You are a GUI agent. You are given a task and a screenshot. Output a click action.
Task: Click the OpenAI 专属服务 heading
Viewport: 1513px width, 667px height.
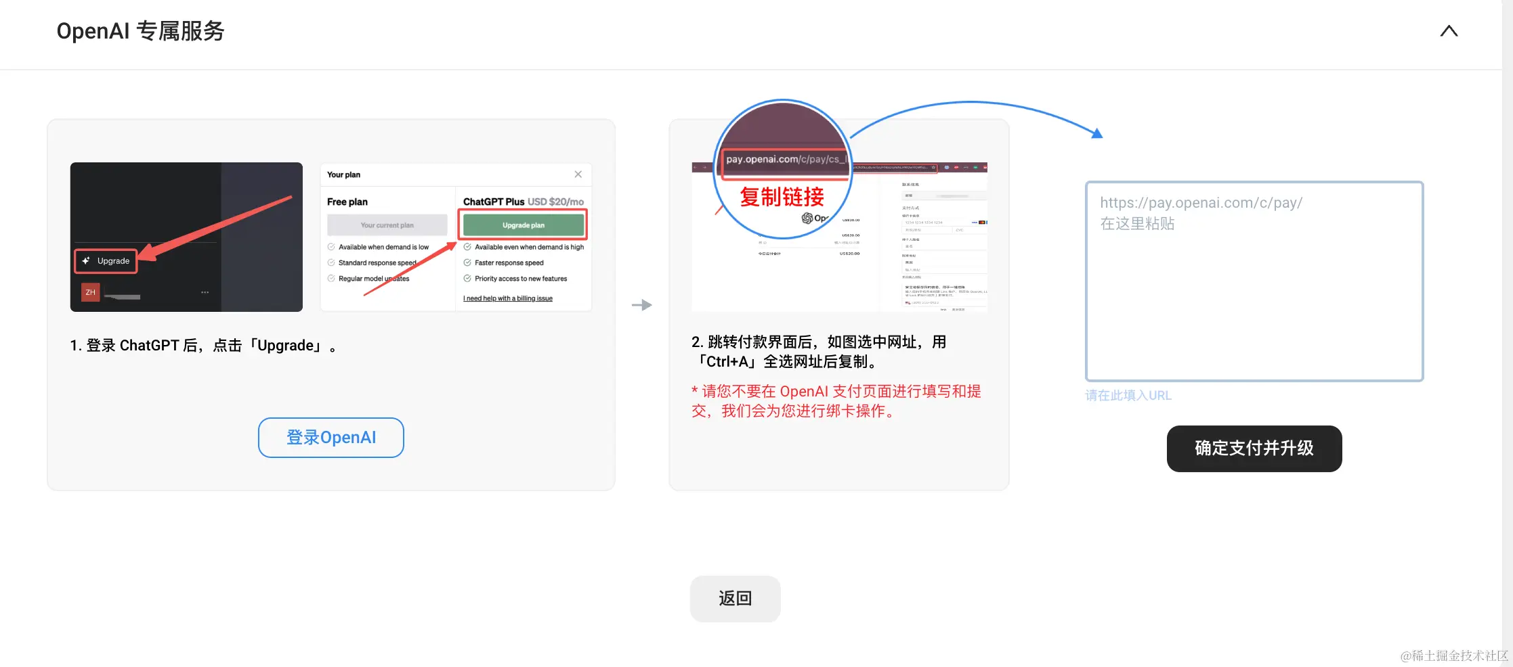coord(141,31)
